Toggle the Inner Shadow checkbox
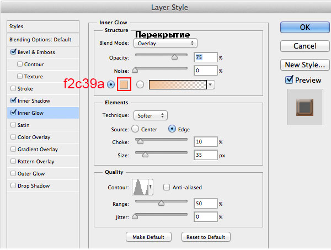Screen dimensions: 331x250 click(13, 100)
